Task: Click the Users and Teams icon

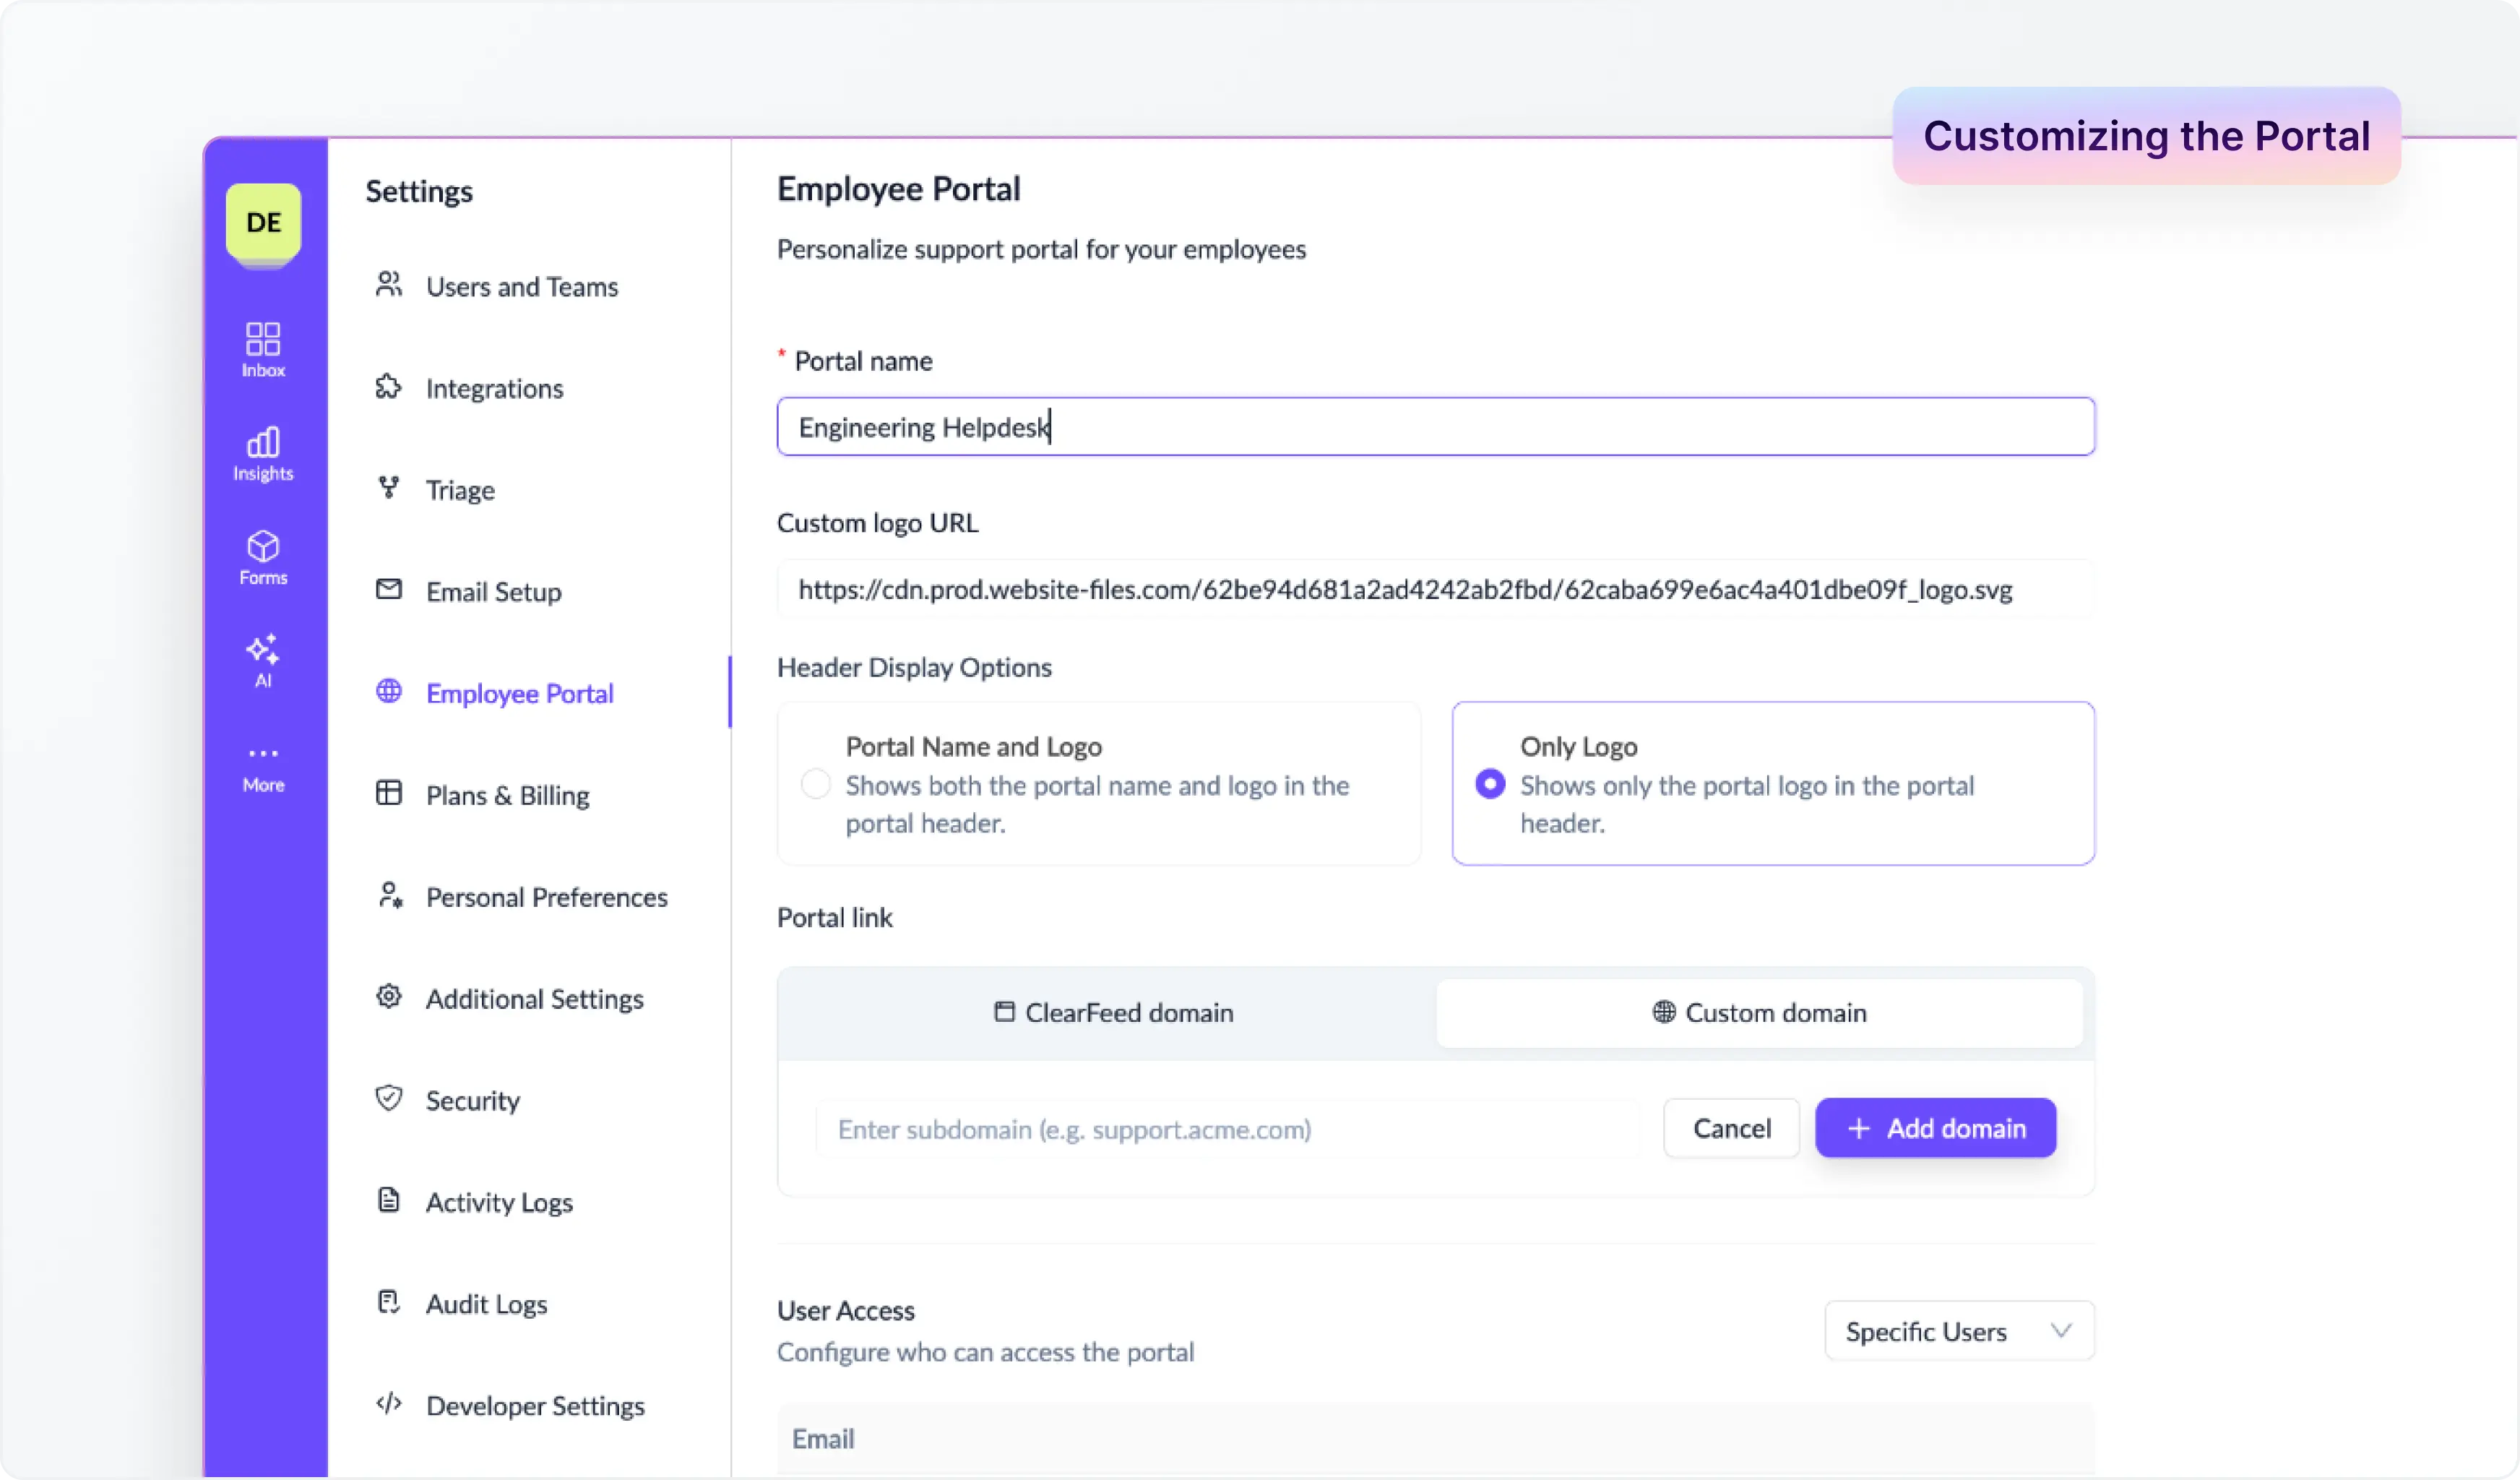Action: 389,285
